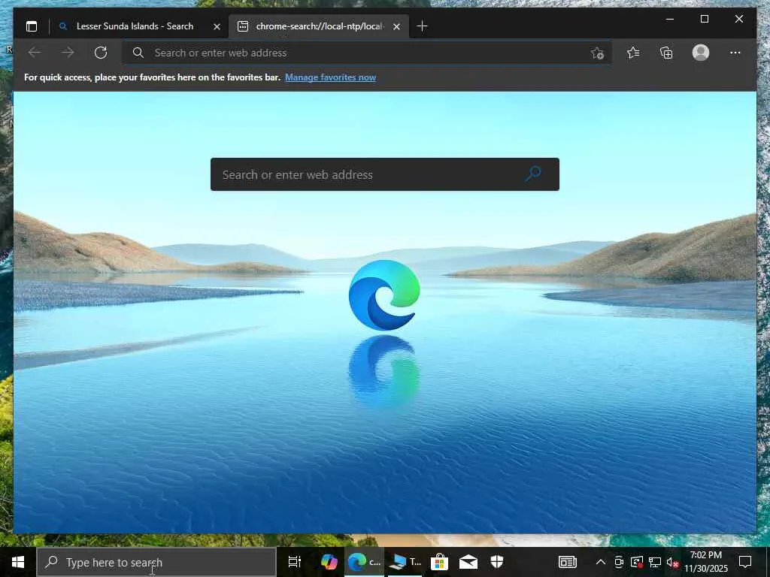Refresh the current page
Viewport: 770px width, 577px height.
tap(101, 53)
